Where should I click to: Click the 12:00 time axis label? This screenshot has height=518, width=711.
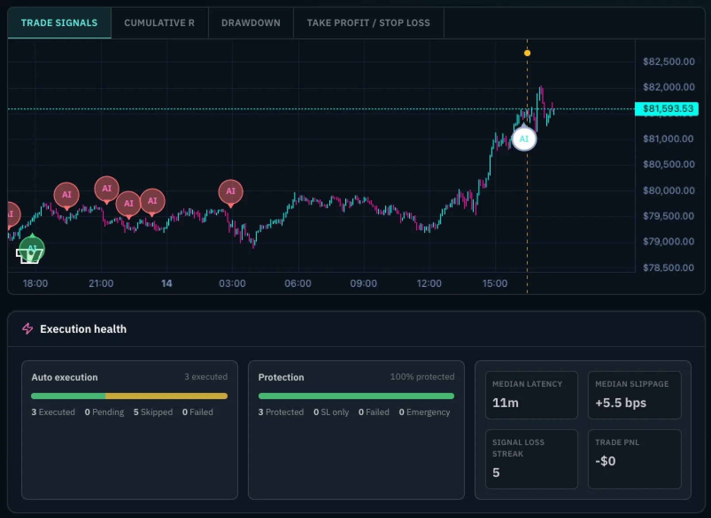pos(429,283)
